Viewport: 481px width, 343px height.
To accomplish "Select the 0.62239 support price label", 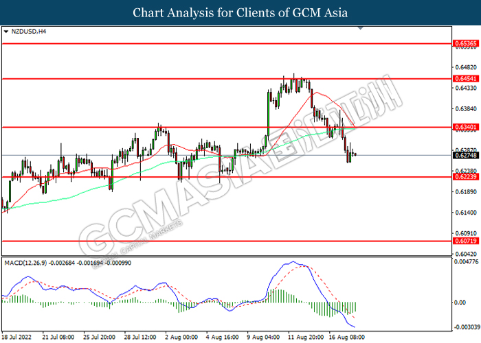I will [x=466, y=177].
